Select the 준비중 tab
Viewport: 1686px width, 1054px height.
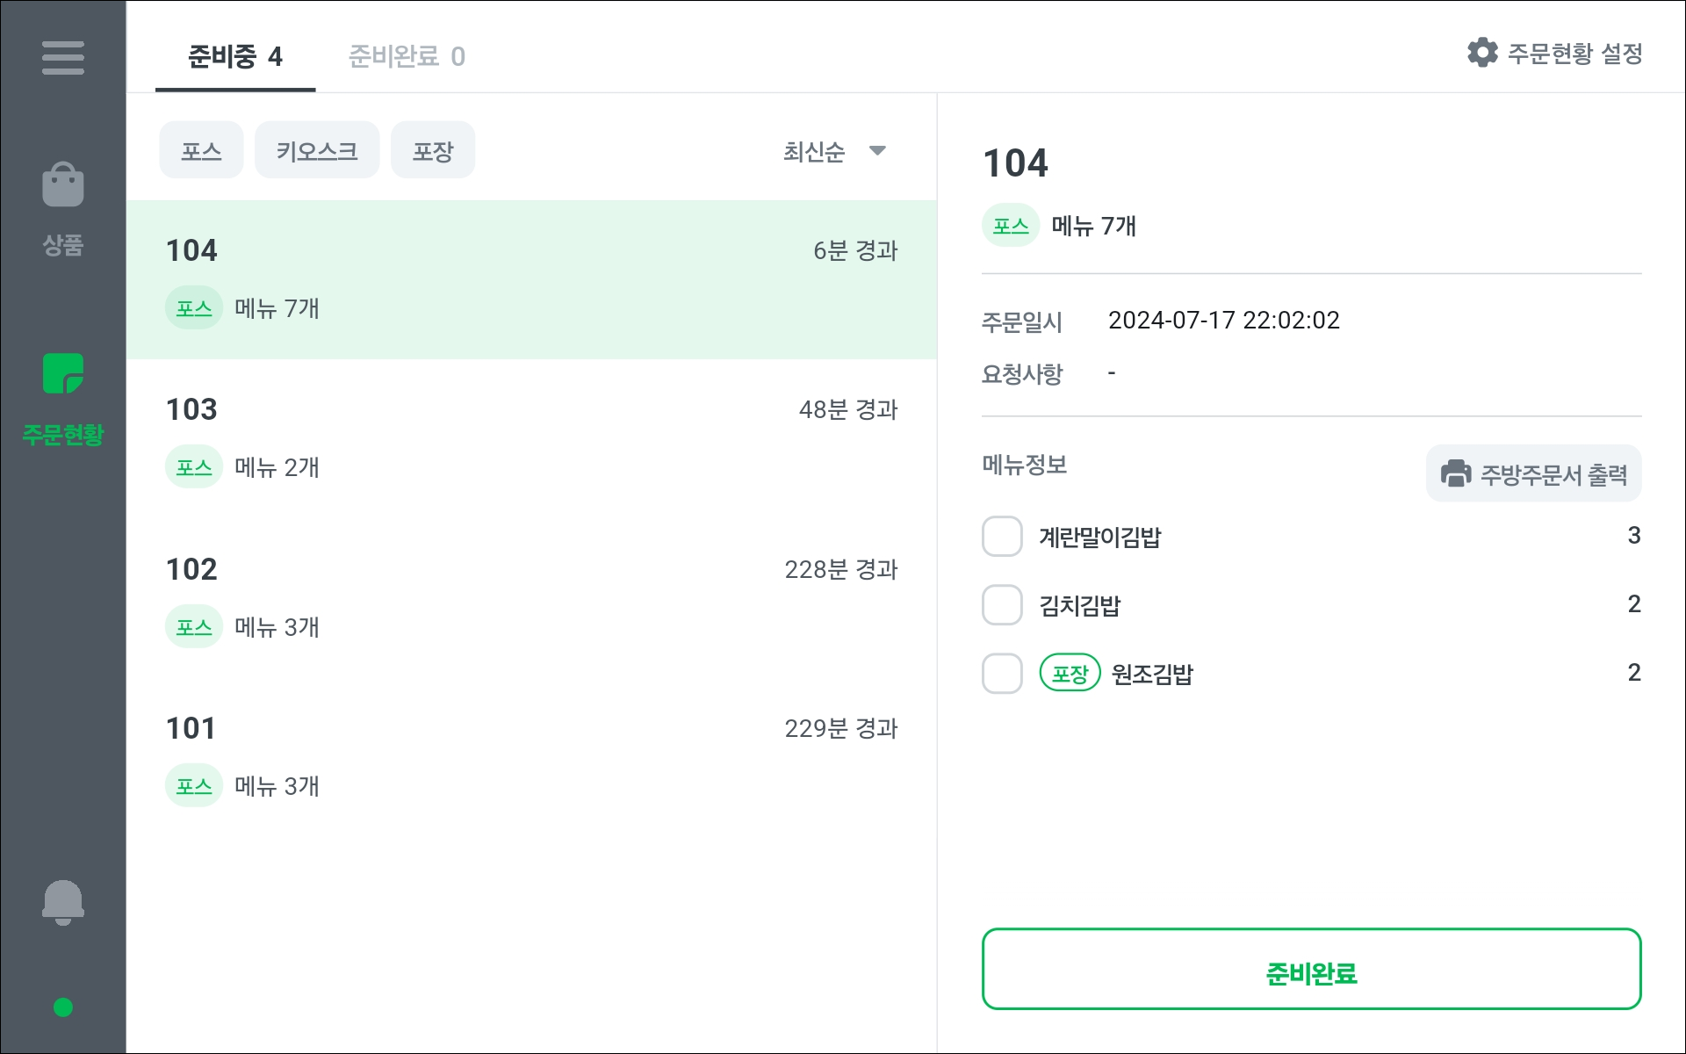click(234, 56)
